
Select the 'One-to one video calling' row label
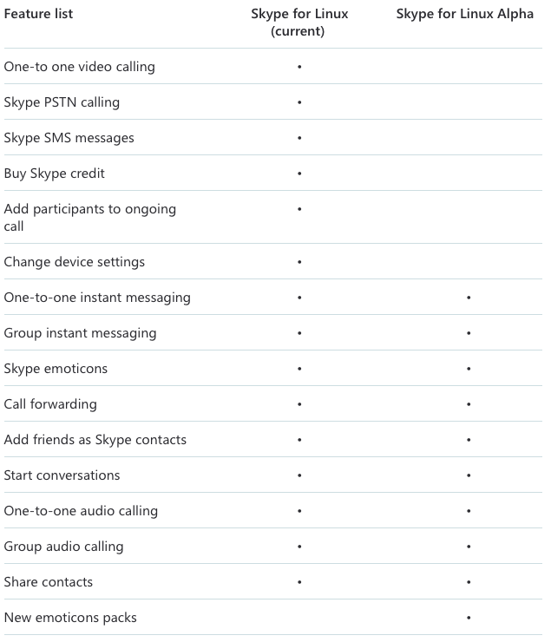point(80,67)
